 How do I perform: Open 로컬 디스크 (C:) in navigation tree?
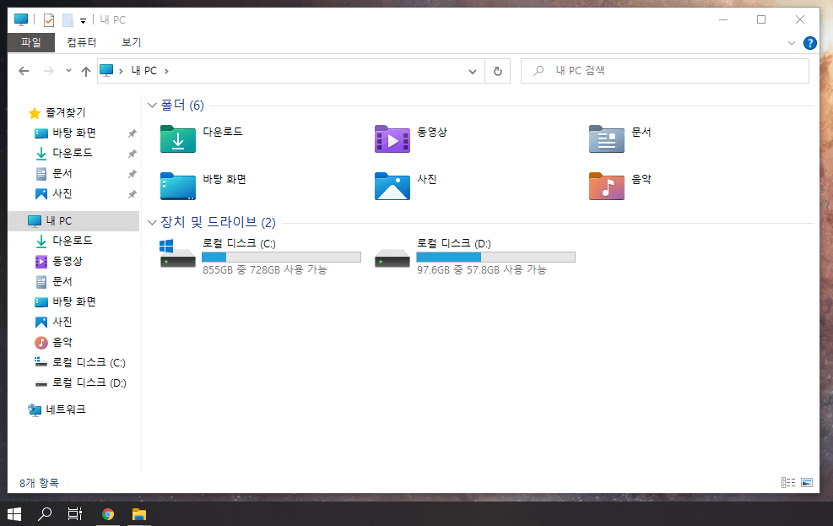click(x=88, y=362)
